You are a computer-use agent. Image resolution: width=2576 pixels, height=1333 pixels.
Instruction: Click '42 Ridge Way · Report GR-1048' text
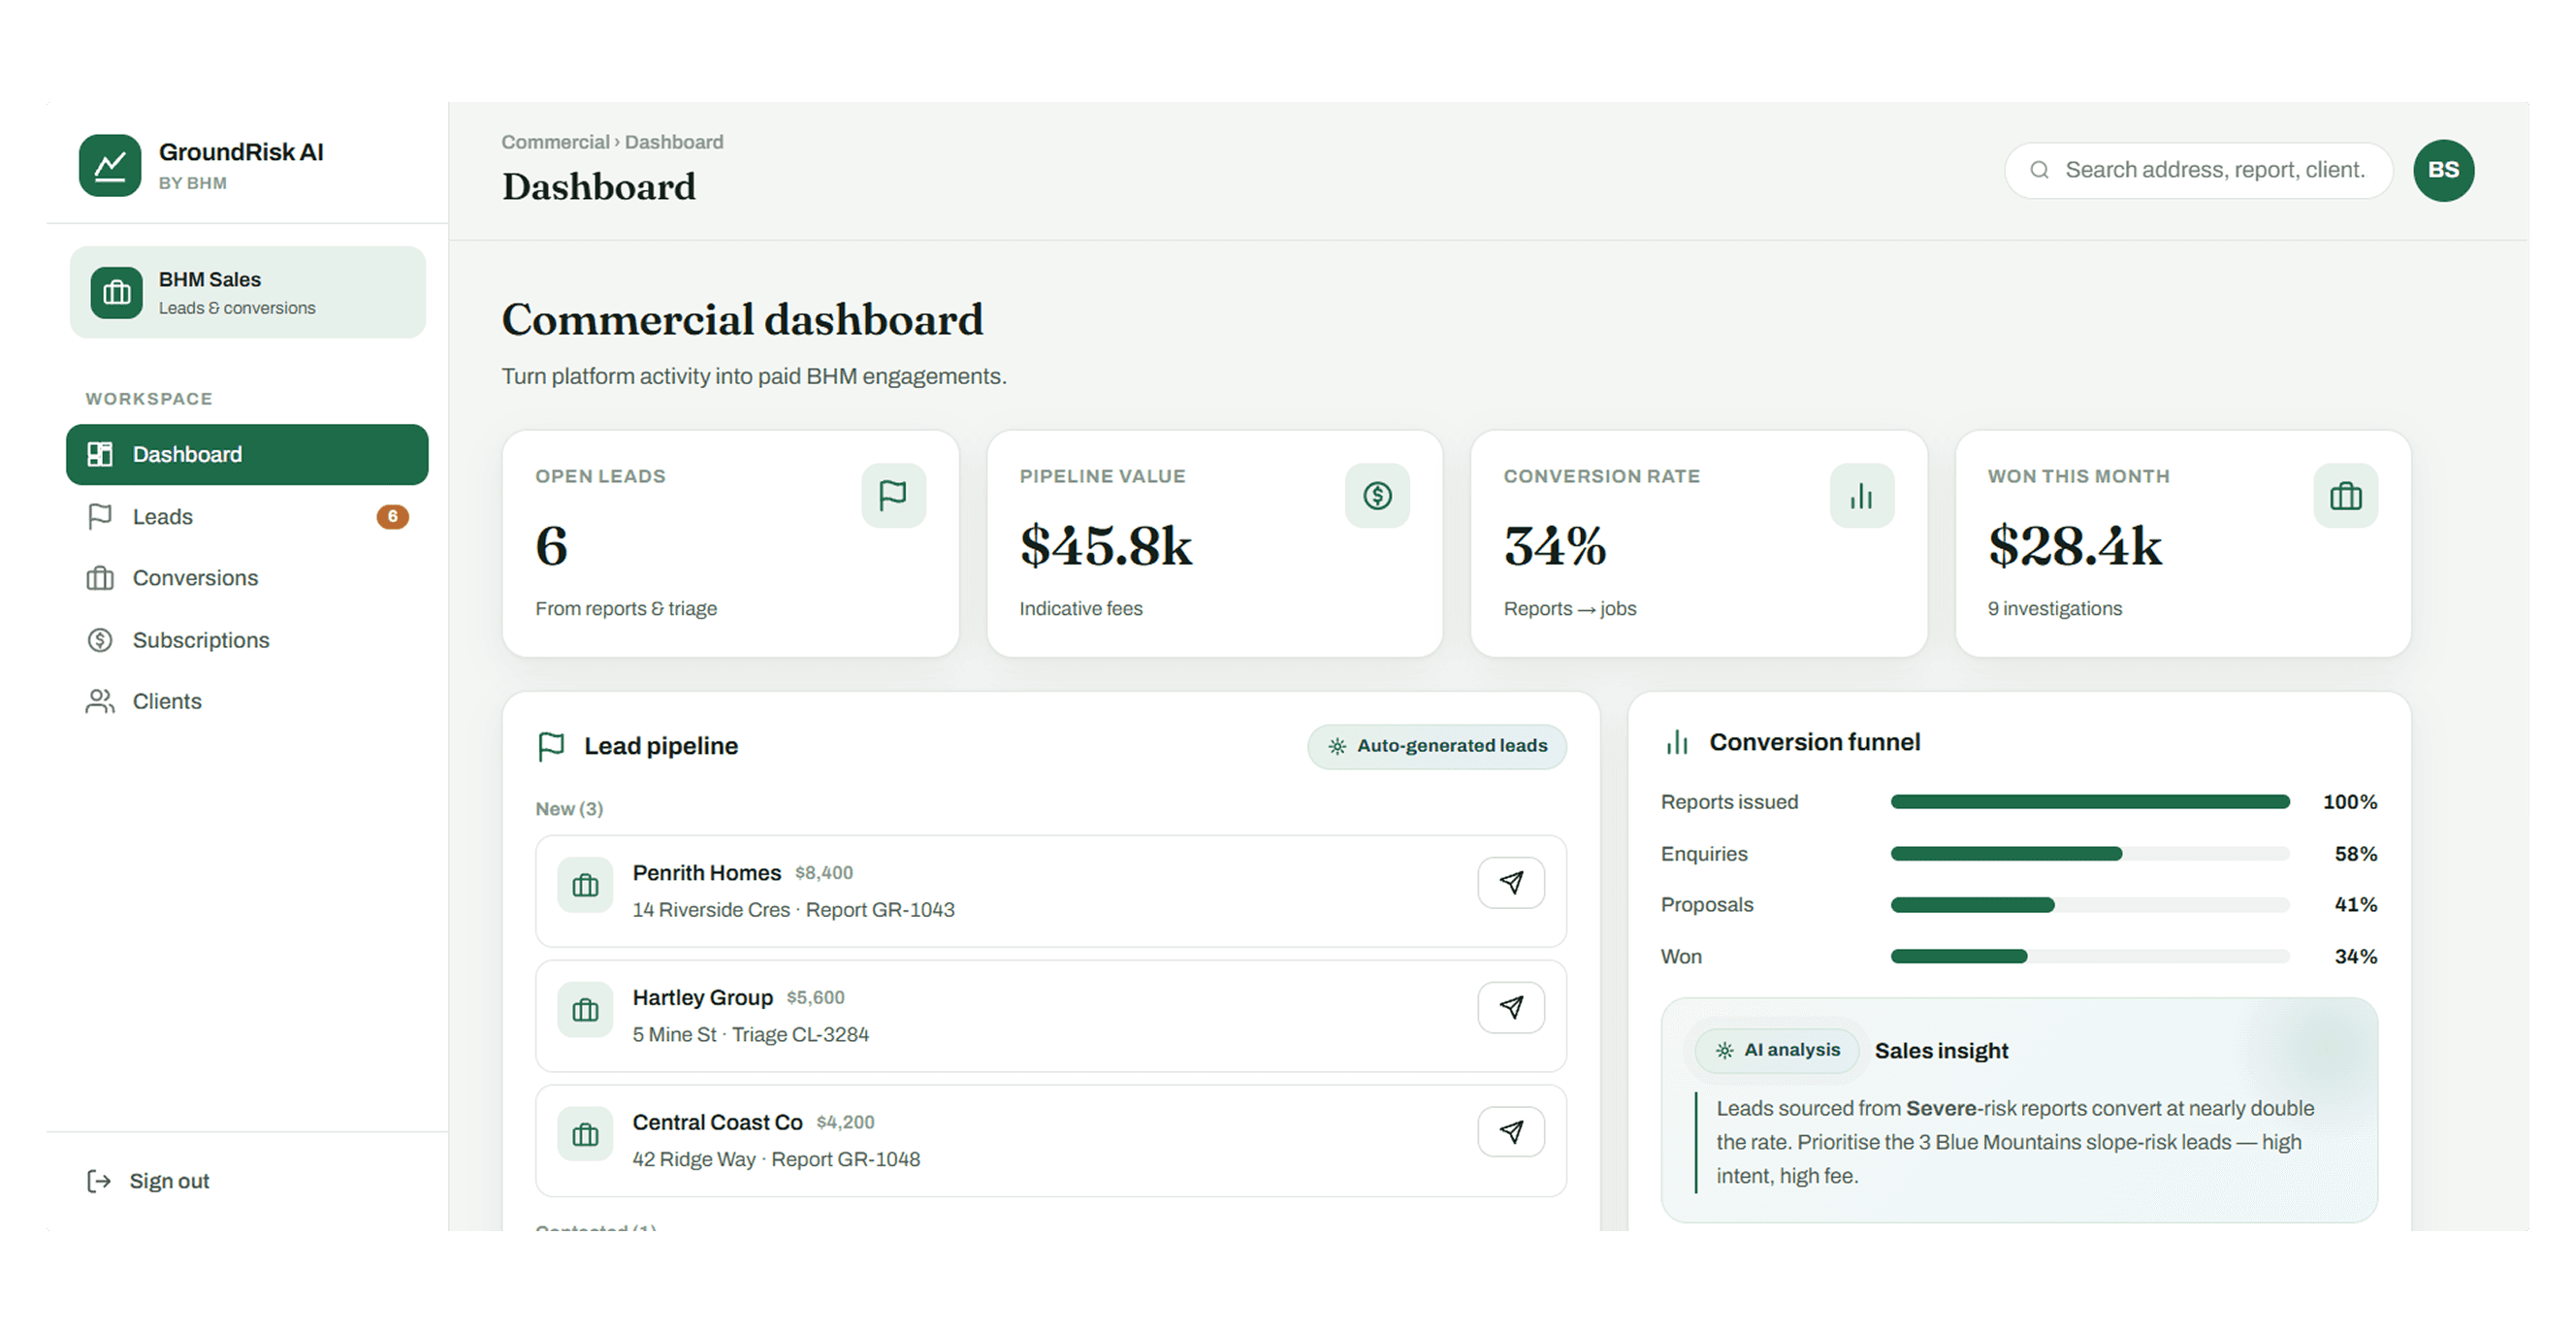coord(776,1160)
